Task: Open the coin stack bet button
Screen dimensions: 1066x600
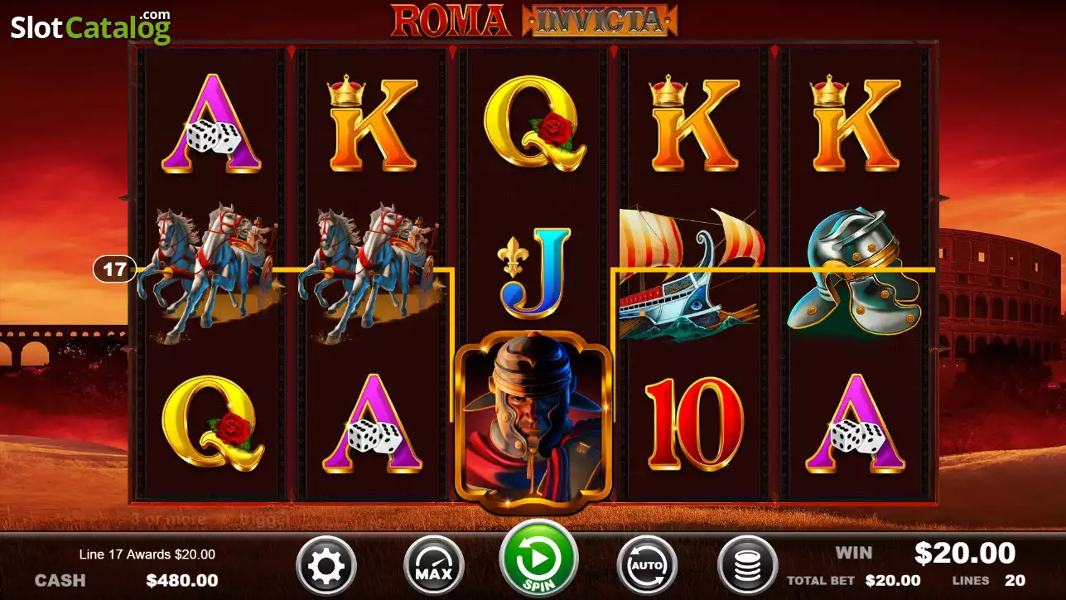Action: point(747,567)
